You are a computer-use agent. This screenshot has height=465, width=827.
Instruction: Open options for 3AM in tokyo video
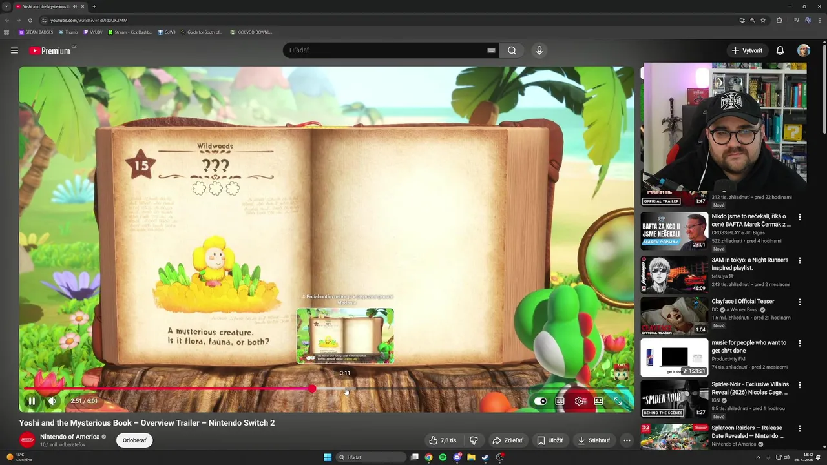(x=800, y=261)
